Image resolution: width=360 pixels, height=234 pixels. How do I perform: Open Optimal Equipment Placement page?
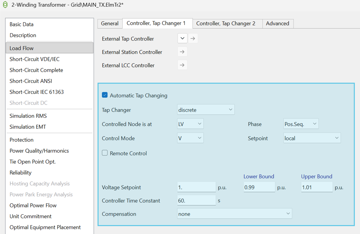pyautogui.click(x=49, y=227)
